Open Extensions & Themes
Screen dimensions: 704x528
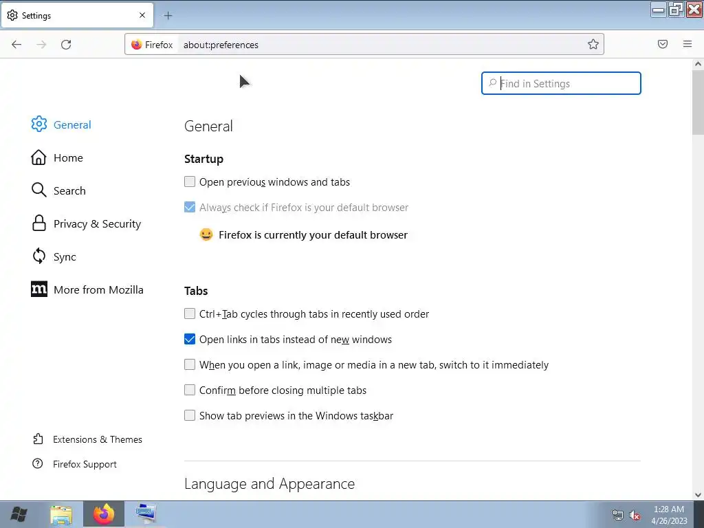pos(87,439)
